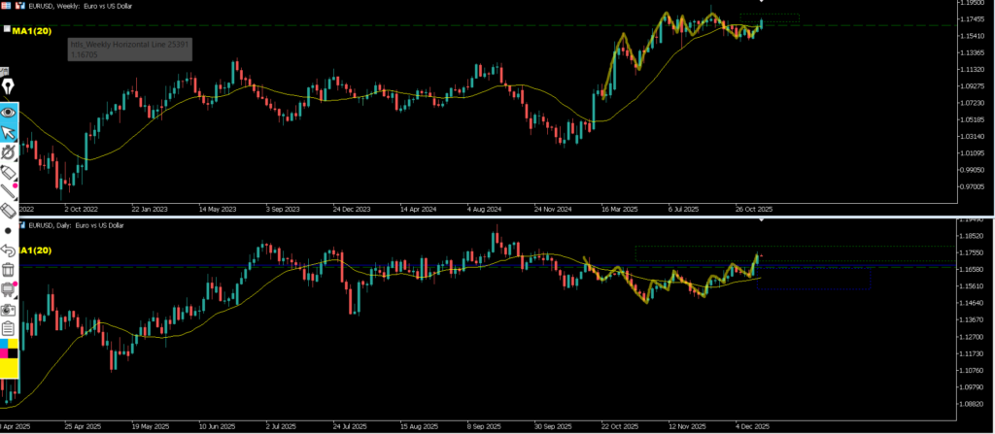995x434 pixels.
Task: Click the trash bin delete icon
Action: coord(9,270)
